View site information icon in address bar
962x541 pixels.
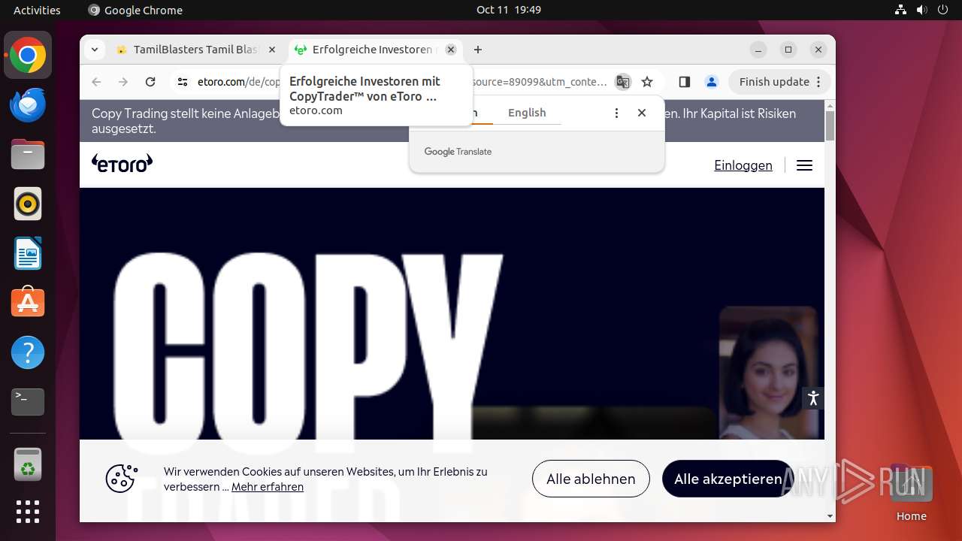[x=183, y=82]
